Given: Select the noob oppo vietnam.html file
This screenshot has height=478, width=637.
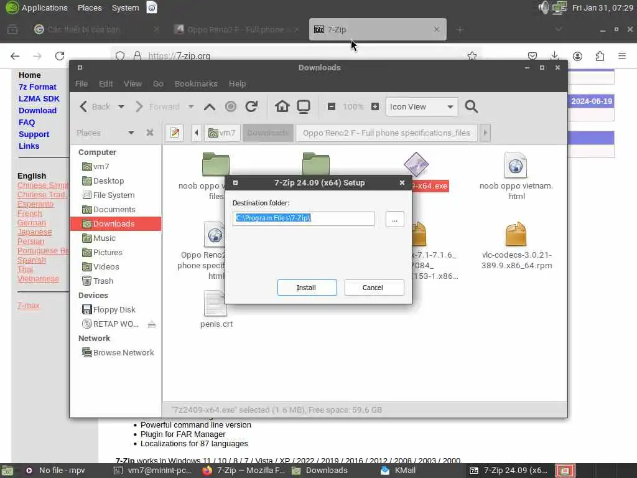Looking at the screenshot, I should [516, 176].
